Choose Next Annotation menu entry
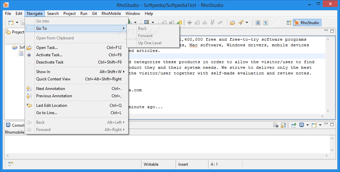The image size is (340, 172). [x=77, y=89]
